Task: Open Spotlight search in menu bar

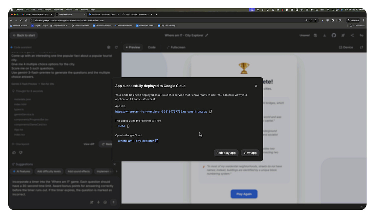Action: (333, 10)
